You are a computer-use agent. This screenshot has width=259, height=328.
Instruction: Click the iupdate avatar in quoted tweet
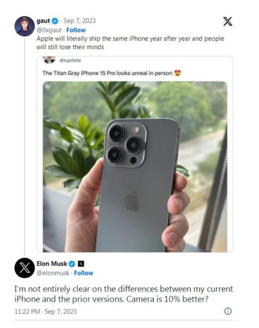50,60
